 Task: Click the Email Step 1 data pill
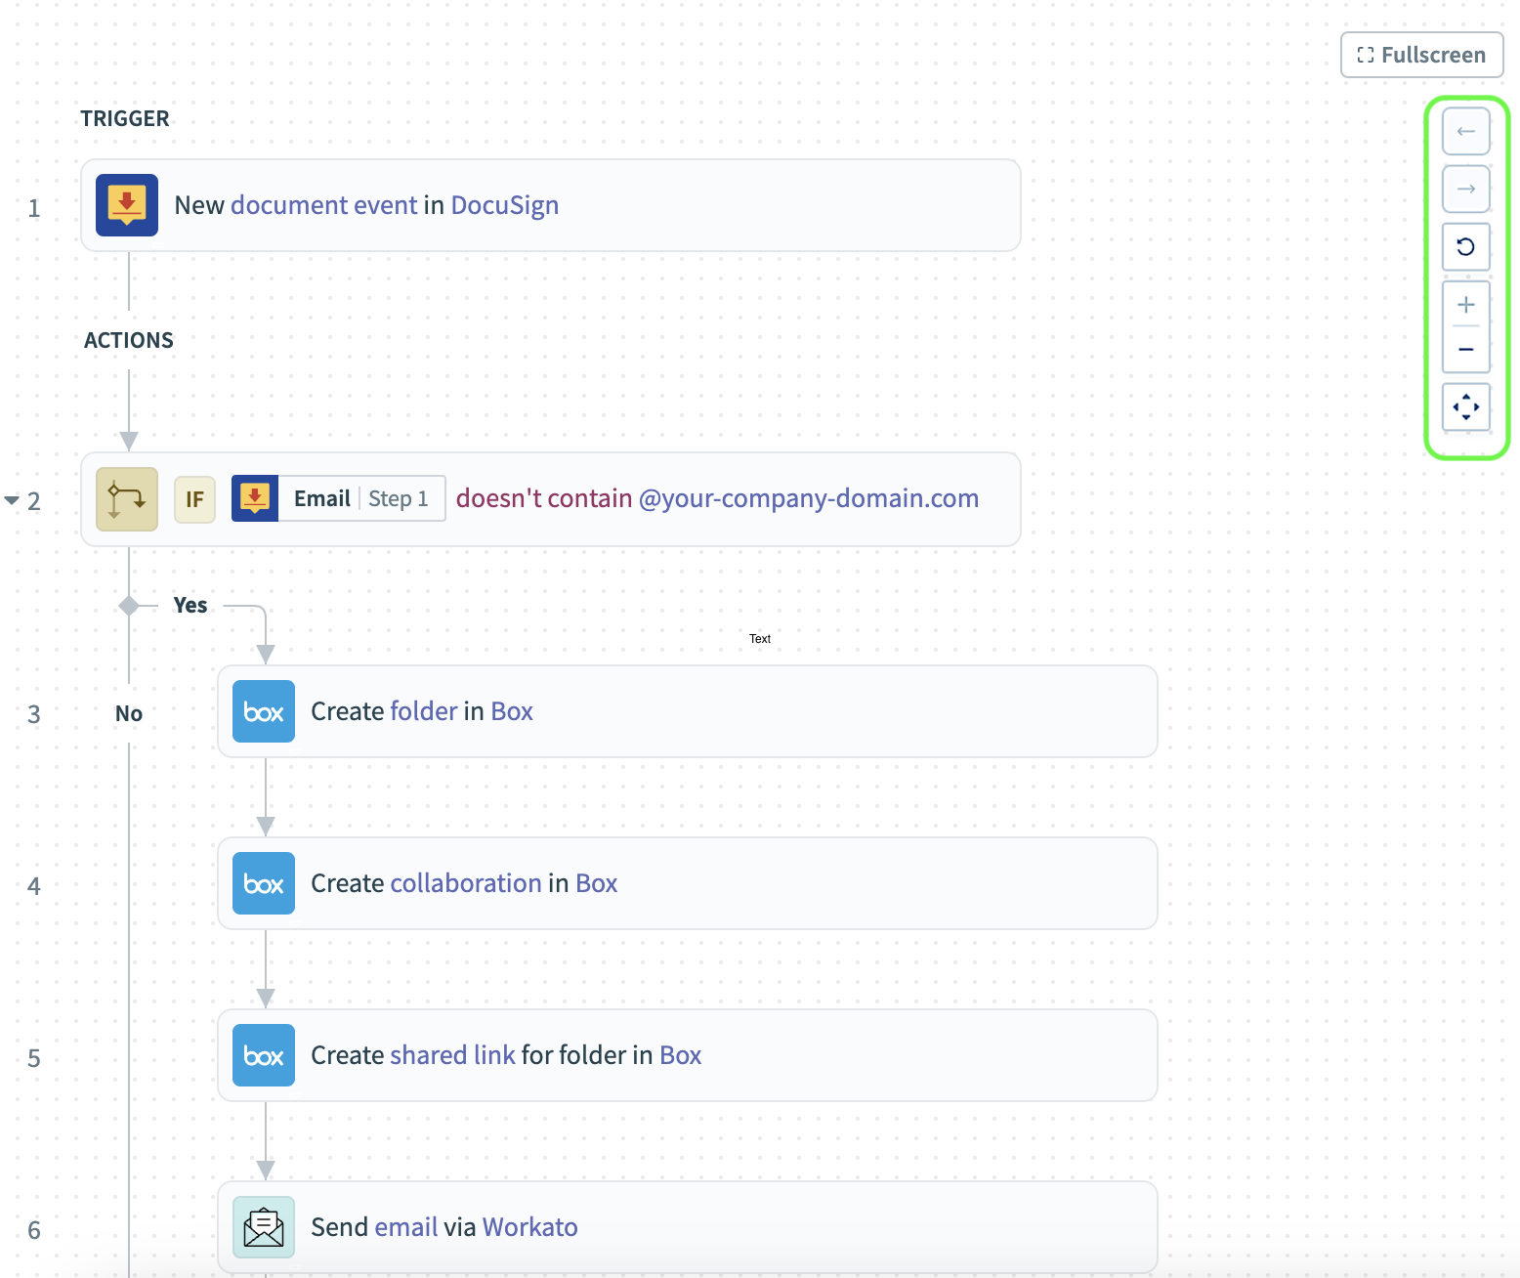pos(339,498)
